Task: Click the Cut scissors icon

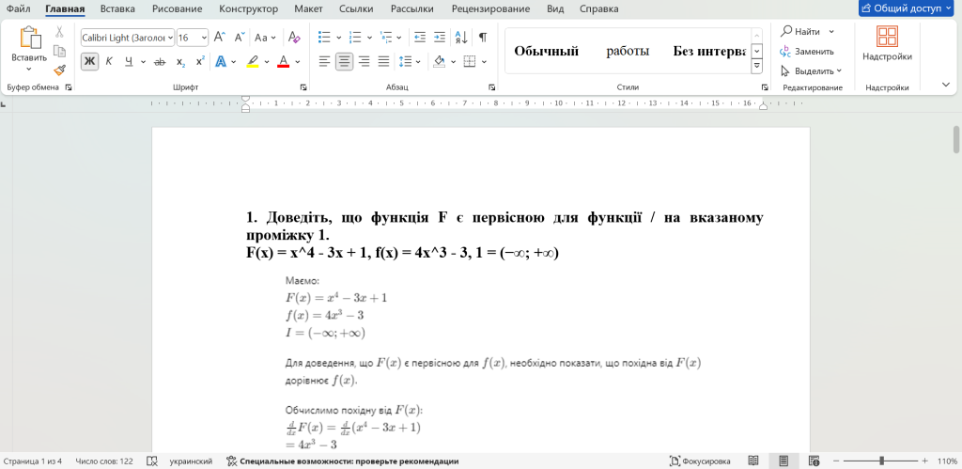Action: (59, 32)
